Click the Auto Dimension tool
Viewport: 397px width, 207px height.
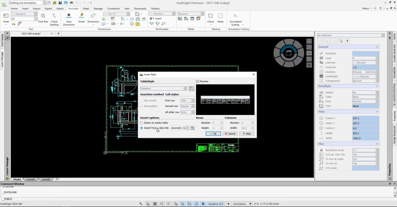pos(69,18)
